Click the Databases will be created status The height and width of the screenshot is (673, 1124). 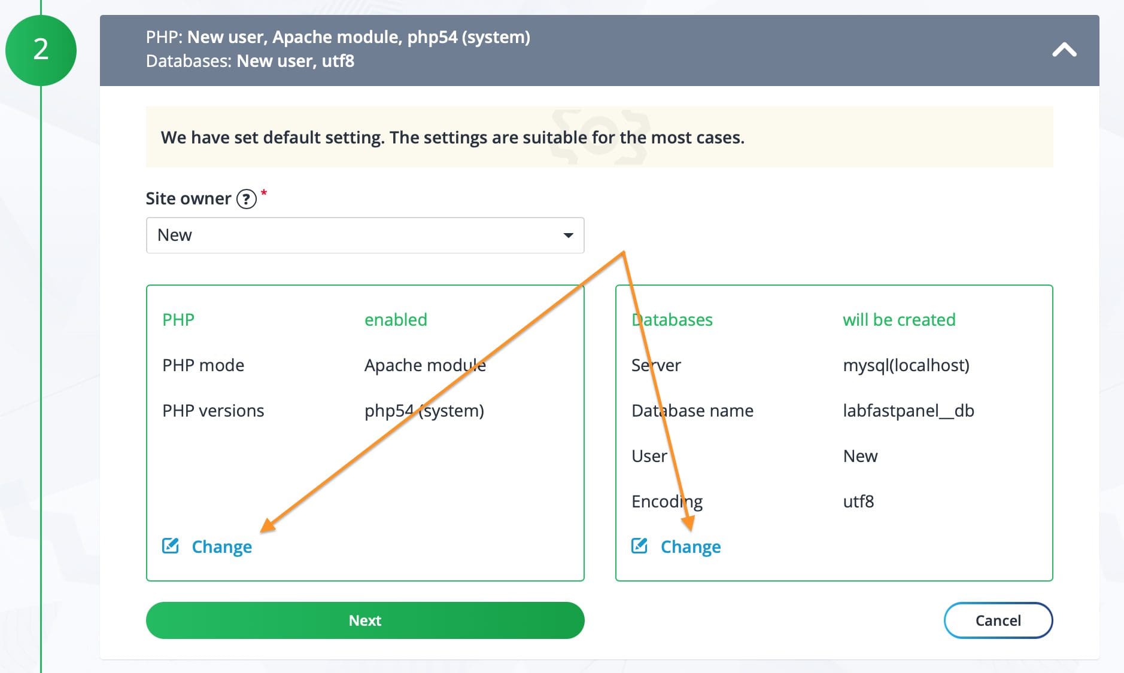pyautogui.click(x=898, y=320)
